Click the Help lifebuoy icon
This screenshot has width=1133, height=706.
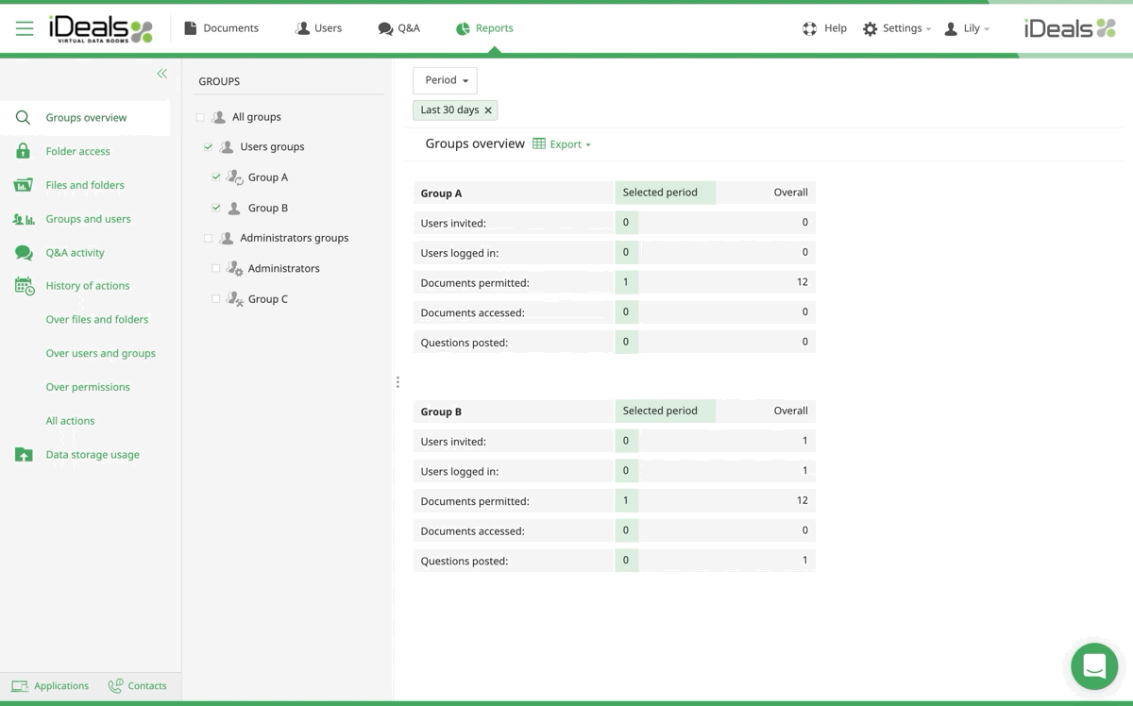point(809,28)
